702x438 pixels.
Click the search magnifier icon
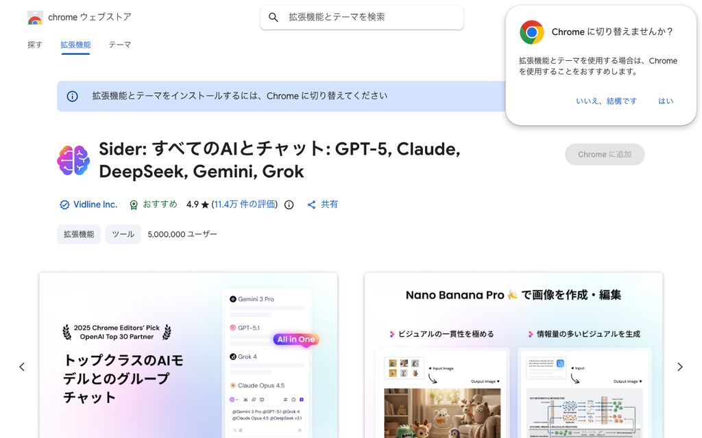tap(273, 17)
